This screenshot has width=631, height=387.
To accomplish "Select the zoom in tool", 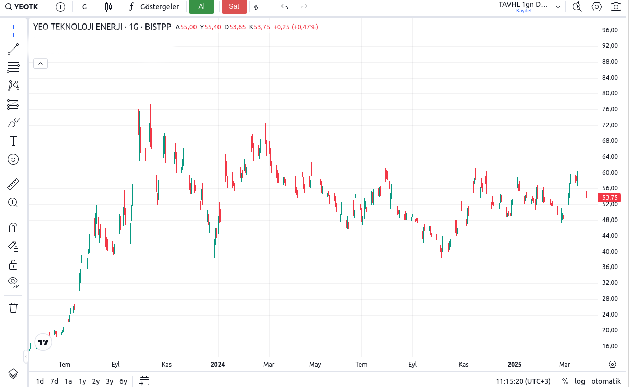I will pyautogui.click(x=13, y=202).
